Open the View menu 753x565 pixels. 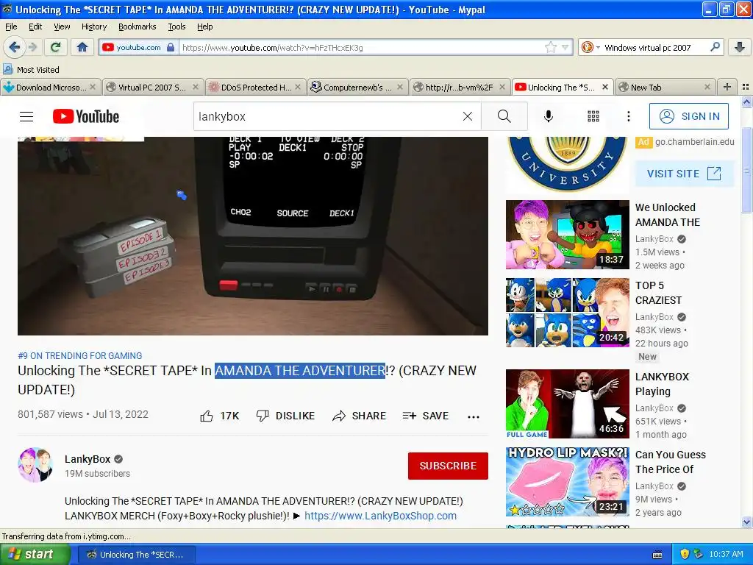[62, 26]
